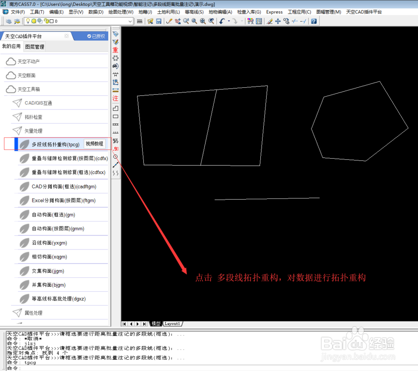Viewport: 418px width, 371px height.
Task: Run 重叠与缝隙检测修复(按图层)(cdfx)
Action: pos(63,158)
